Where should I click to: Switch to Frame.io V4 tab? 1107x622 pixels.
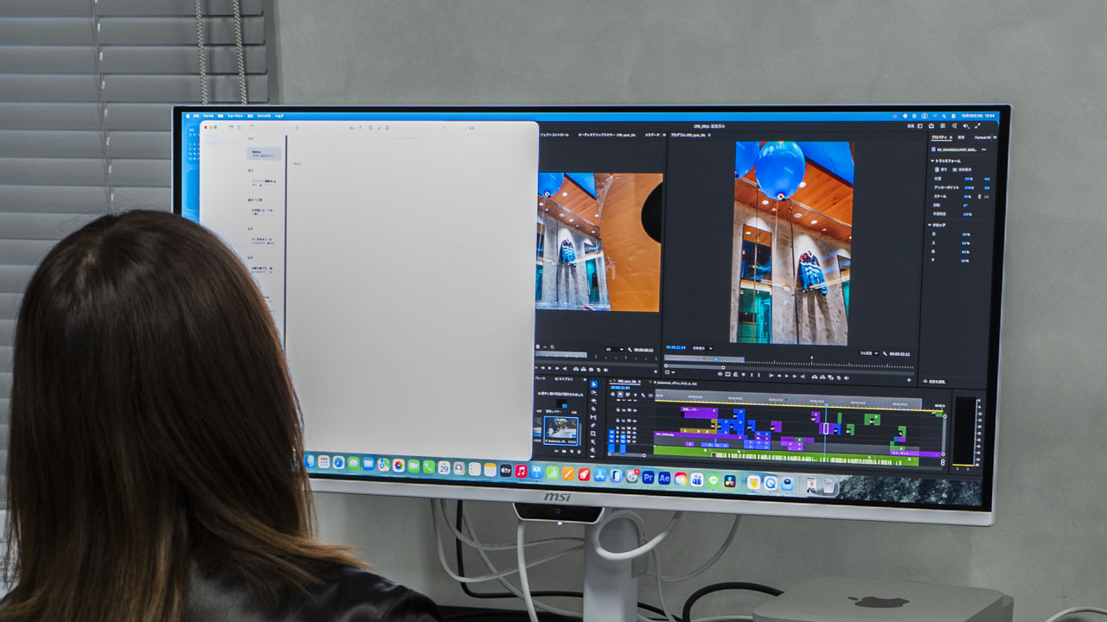(982, 137)
